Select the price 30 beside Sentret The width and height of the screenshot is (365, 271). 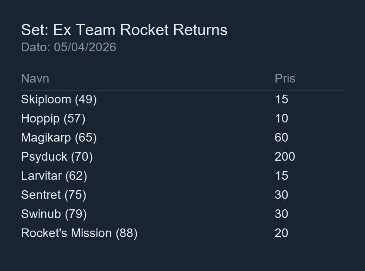pos(281,195)
